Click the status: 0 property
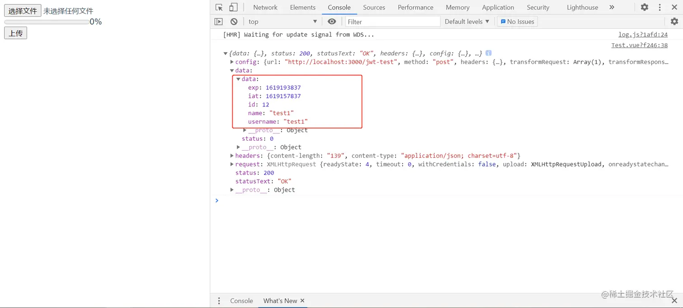This screenshot has height=308, width=683. point(257,139)
